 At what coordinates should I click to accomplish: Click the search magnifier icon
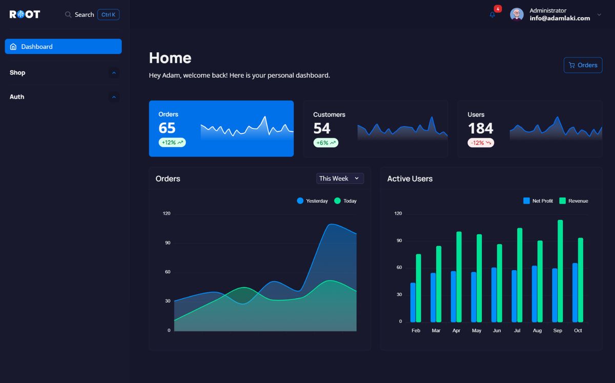68,15
